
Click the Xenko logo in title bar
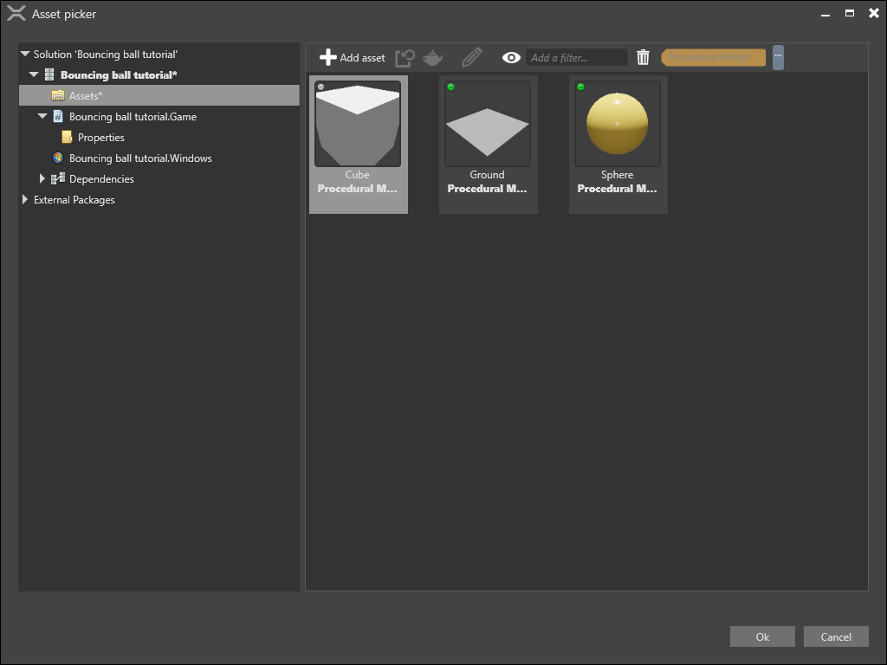coord(16,14)
